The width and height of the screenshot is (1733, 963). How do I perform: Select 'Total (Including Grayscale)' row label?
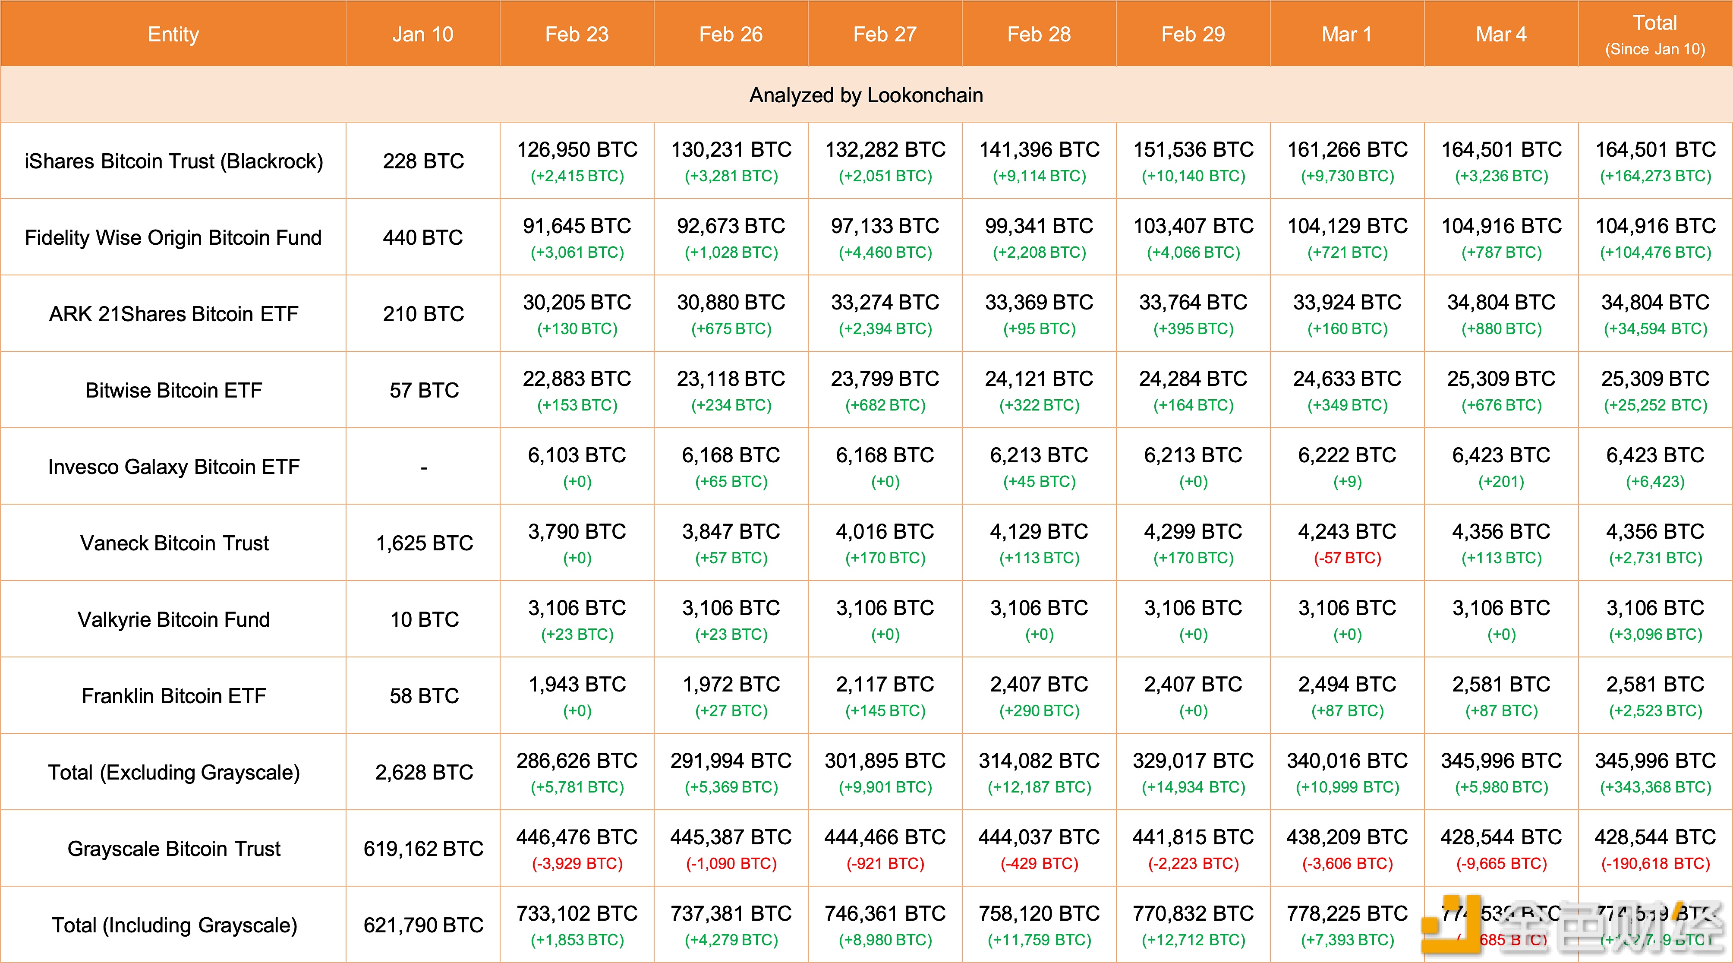173,925
